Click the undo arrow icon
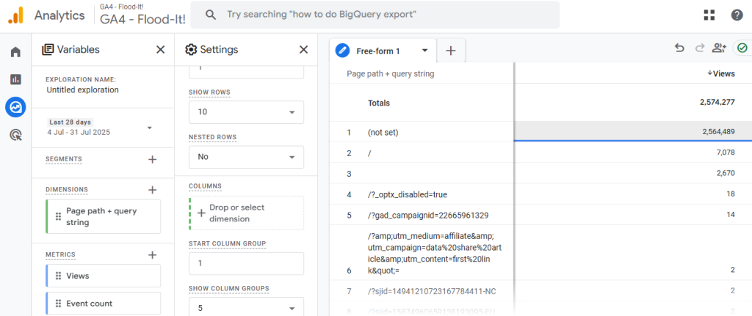 point(680,48)
